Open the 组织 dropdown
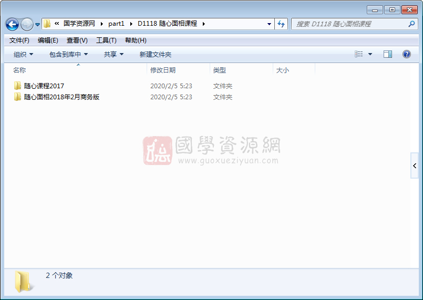Screen dimensions: 423x300 pos(23,55)
